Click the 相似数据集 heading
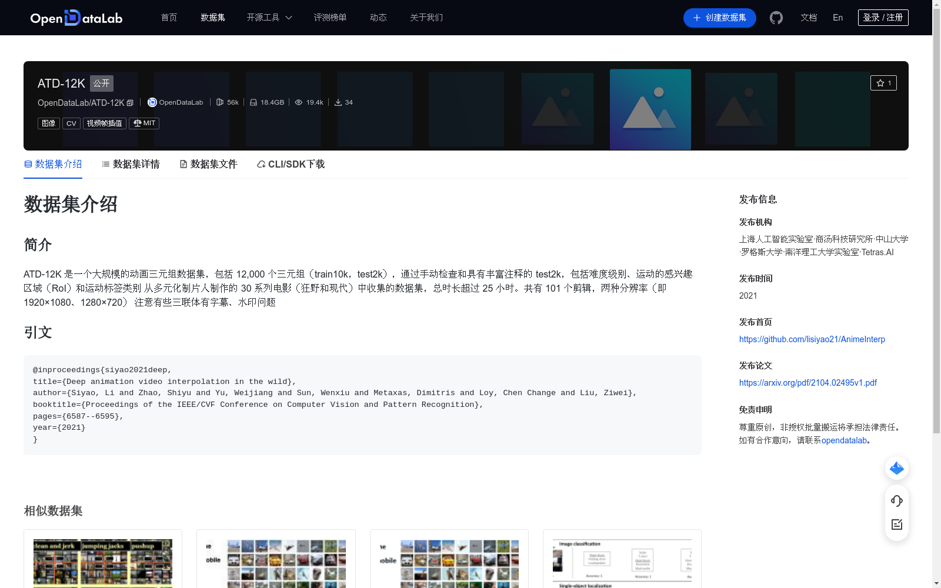The image size is (941, 588). [53, 511]
